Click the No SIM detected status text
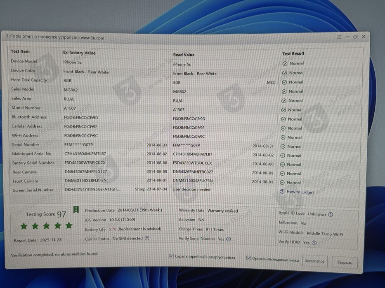This screenshot has width=385, height=288. click(128, 238)
